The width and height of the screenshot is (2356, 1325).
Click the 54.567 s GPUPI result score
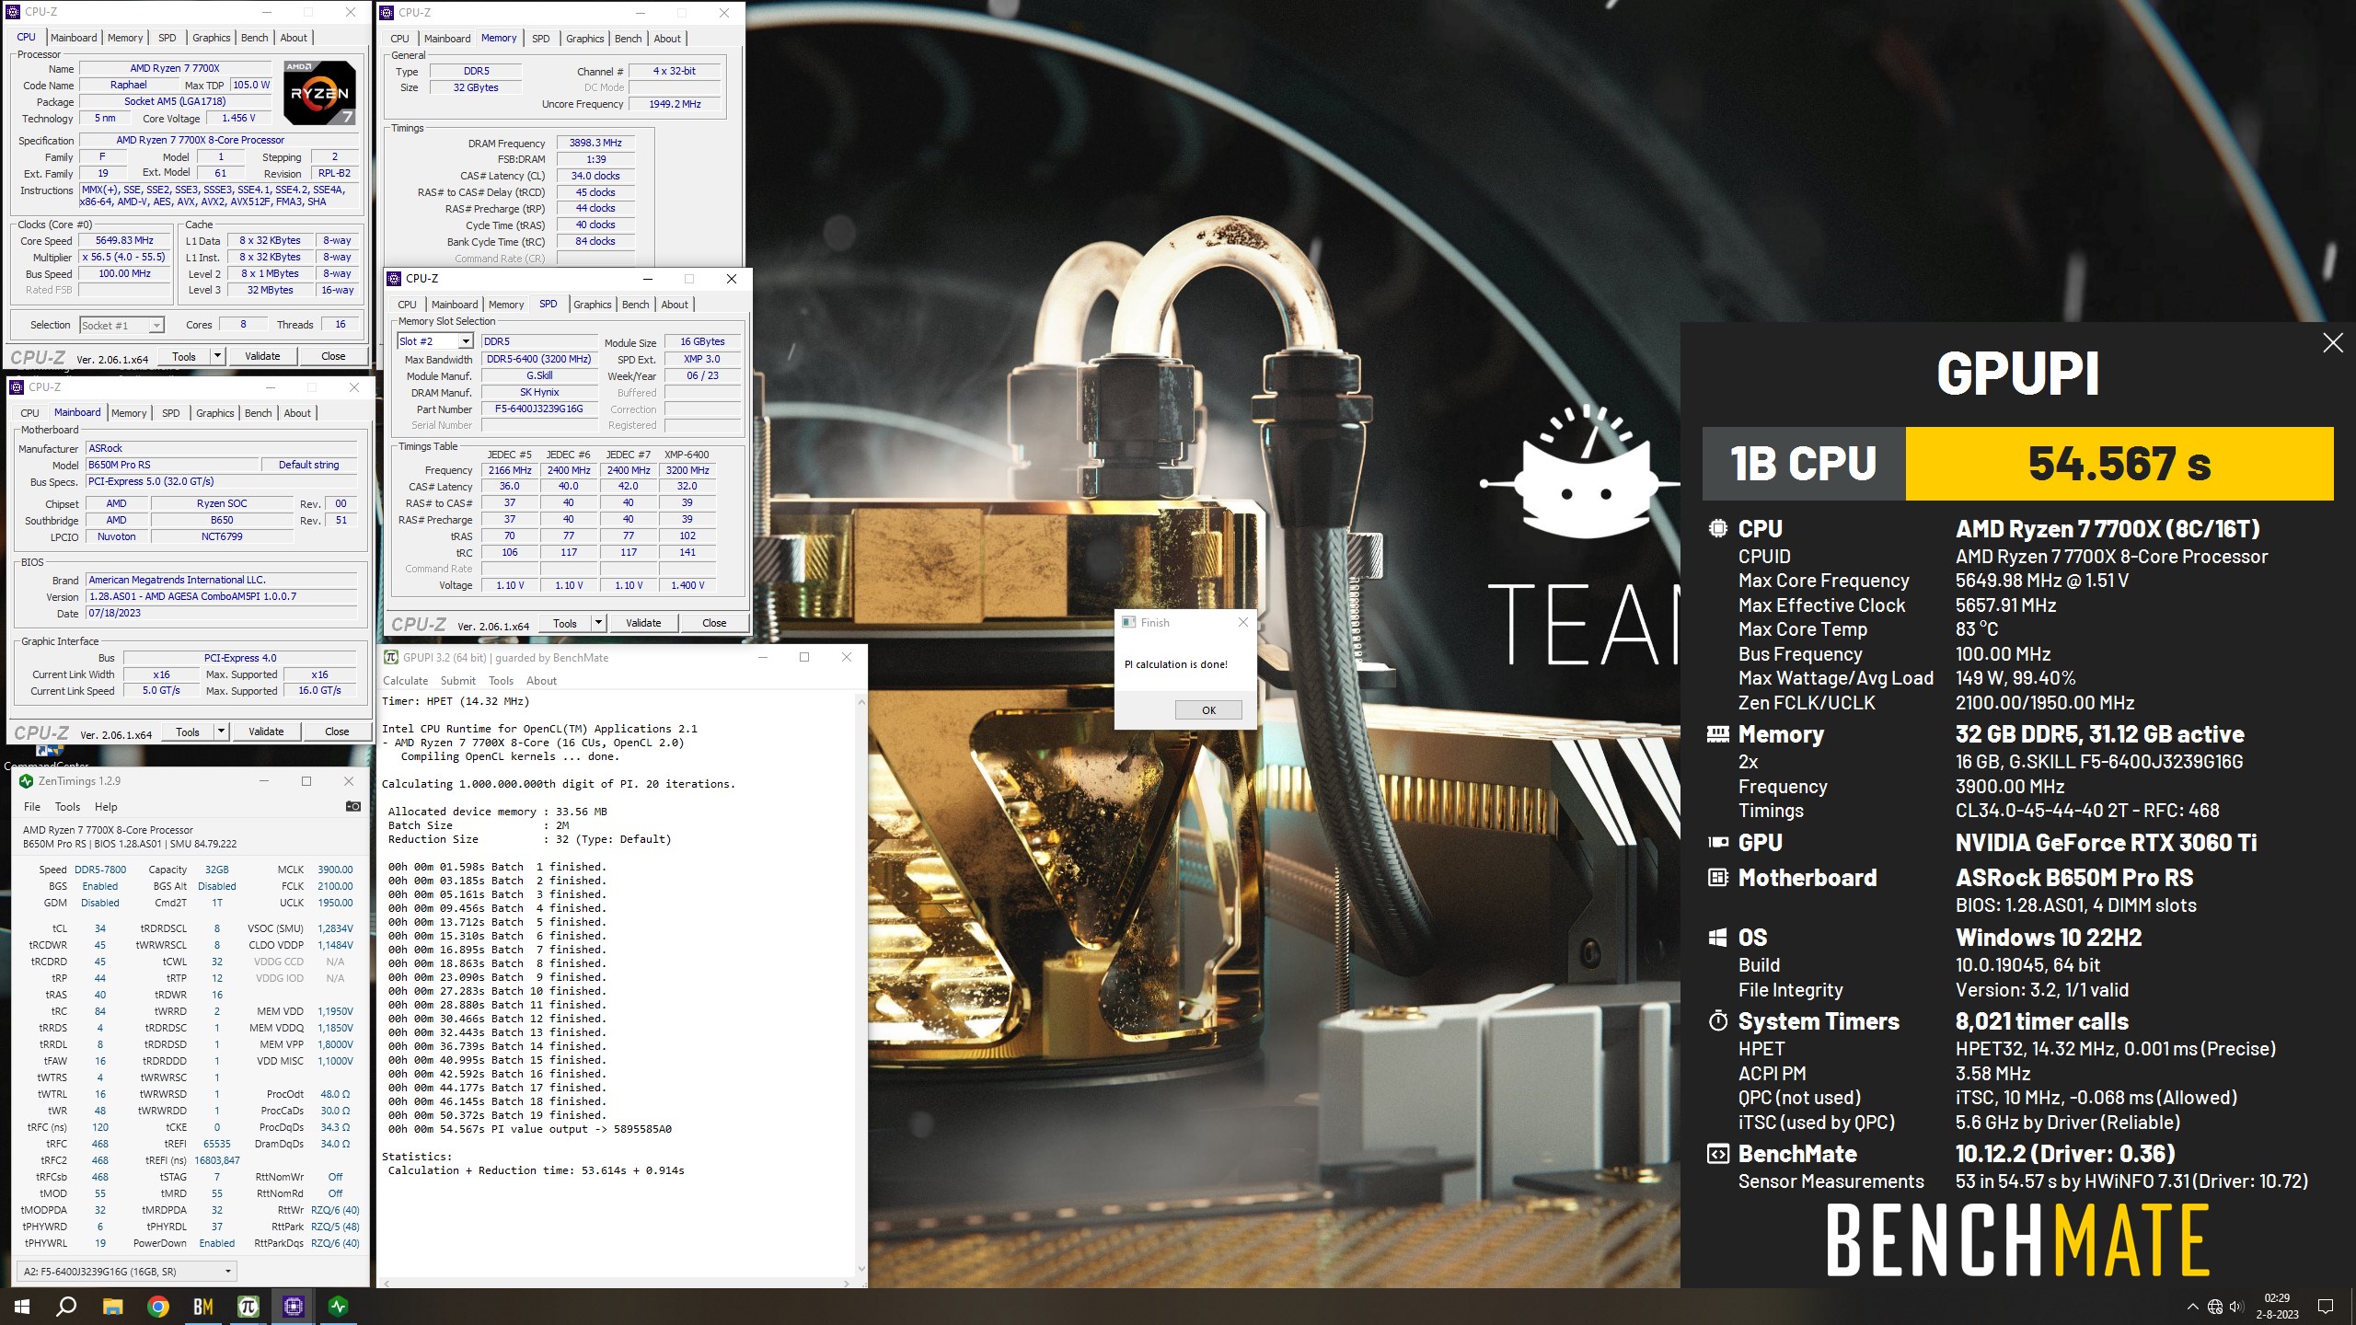pos(2119,464)
